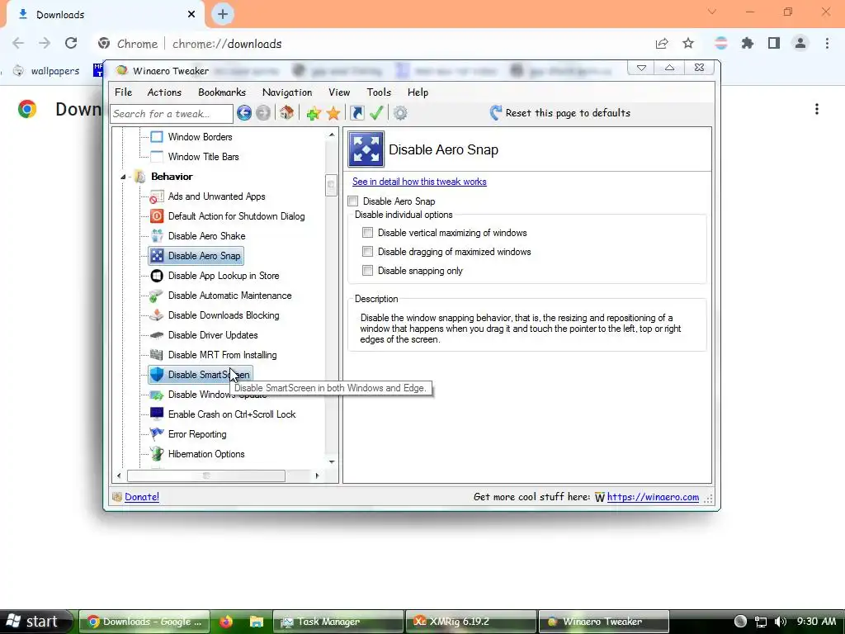Open 'See in detail how this tweak works' link

click(419, 182)
